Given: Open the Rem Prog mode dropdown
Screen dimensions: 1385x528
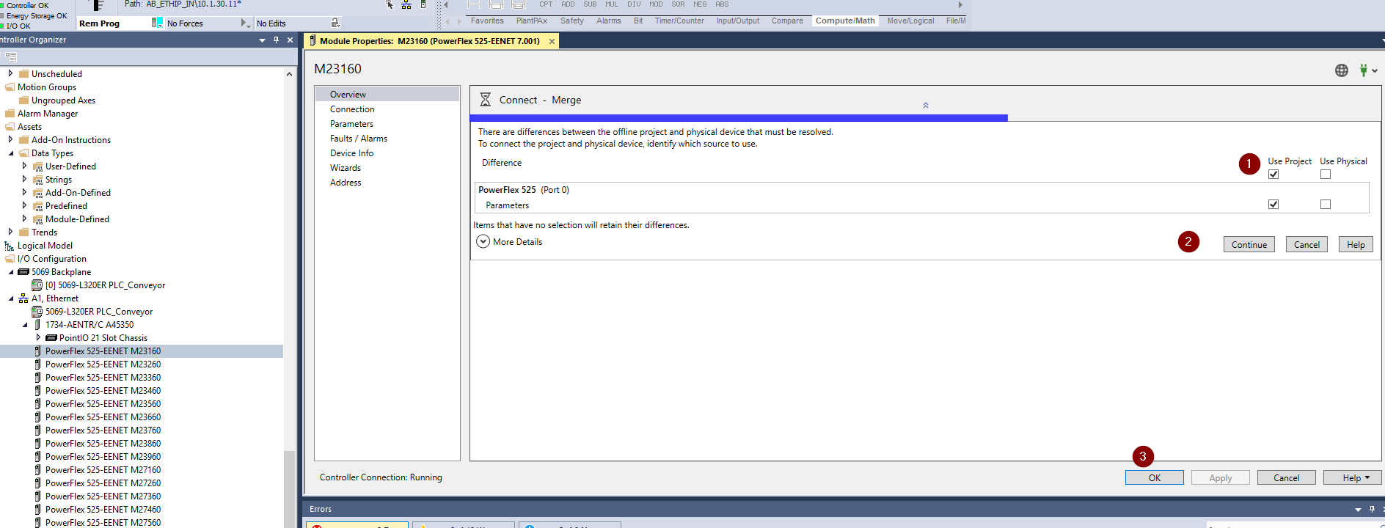Looking at the screenshot, I should pyautogui.click(x=156, y=23).
